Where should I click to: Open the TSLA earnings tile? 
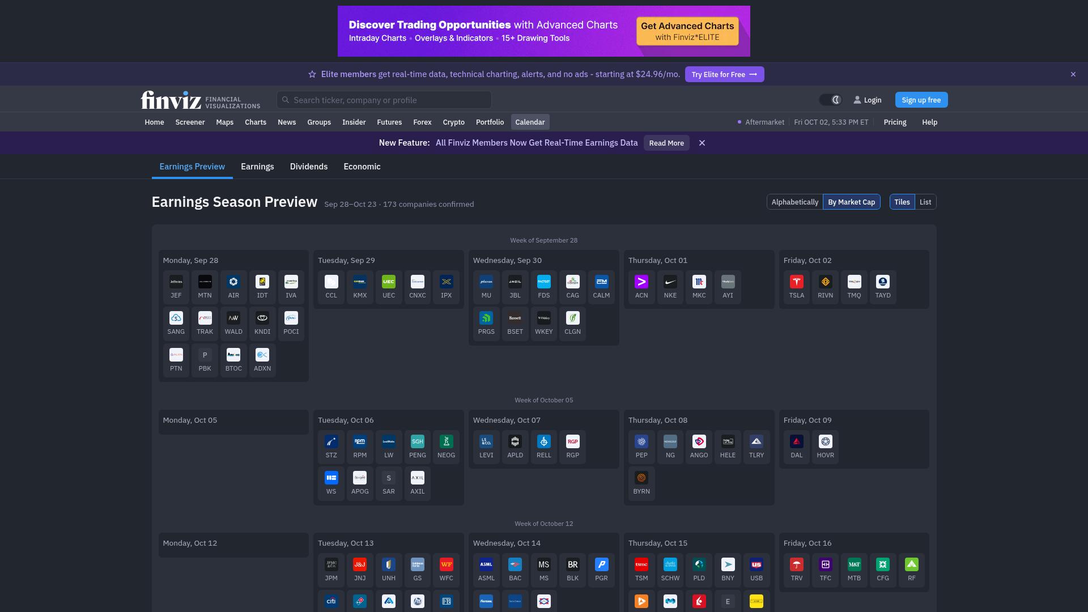click(797, 287)
